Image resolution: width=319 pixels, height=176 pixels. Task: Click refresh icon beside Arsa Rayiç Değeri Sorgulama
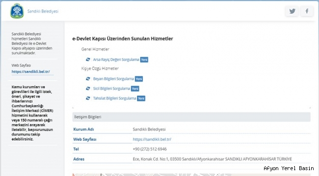coord(88,60)
